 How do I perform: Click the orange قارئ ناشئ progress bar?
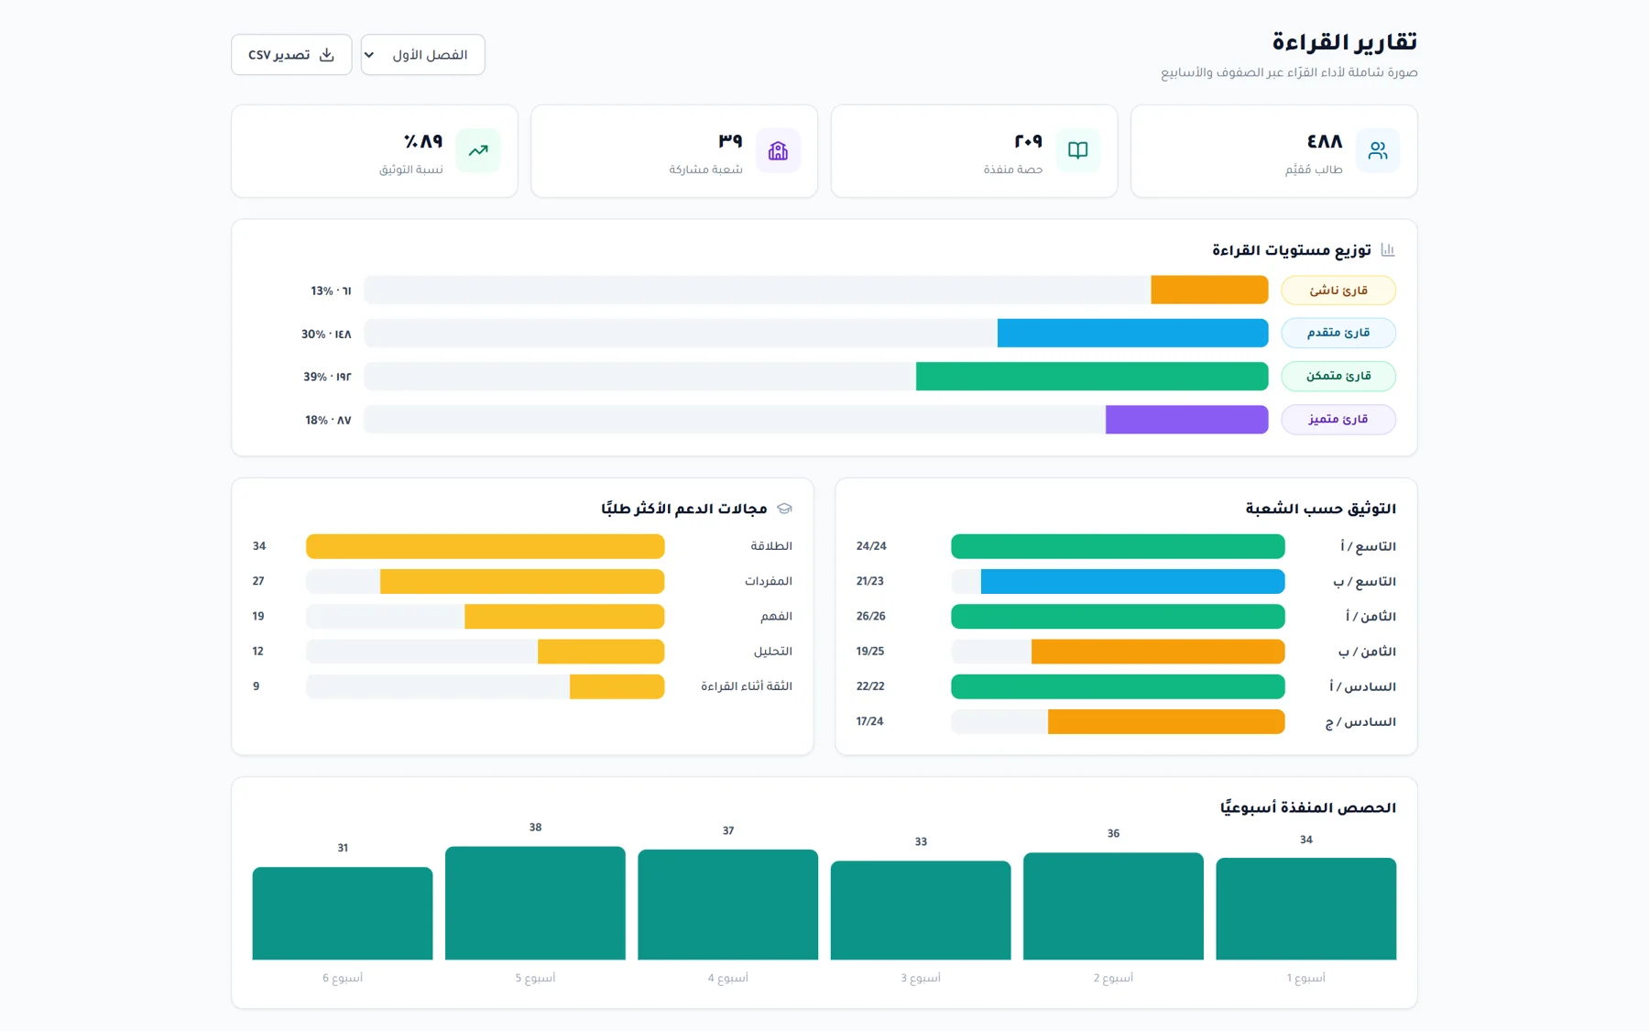point(1209,291)
